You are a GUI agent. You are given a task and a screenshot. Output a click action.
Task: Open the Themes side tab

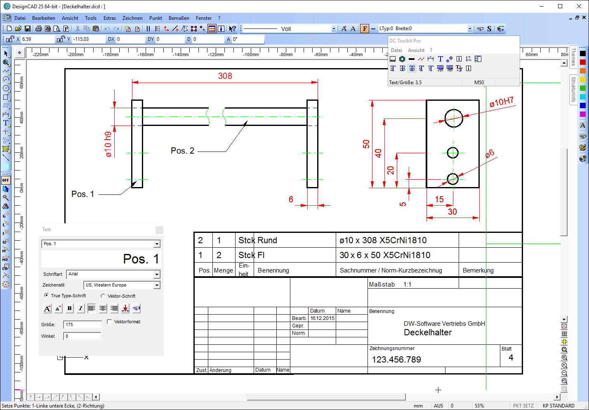coord(573,57)
